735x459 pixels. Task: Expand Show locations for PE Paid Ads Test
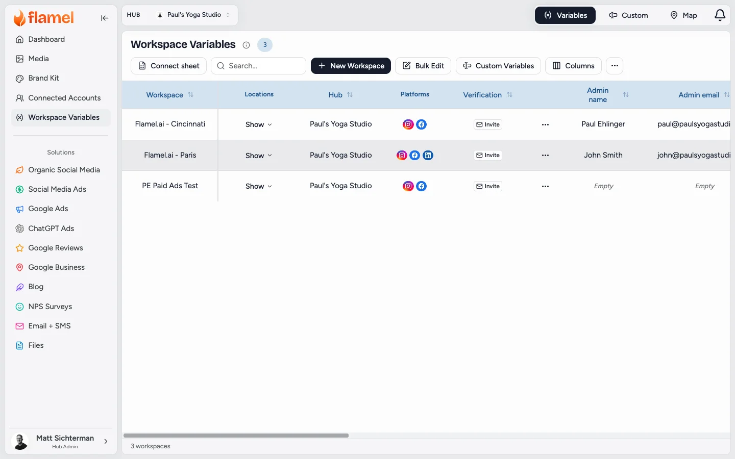point(259,186)
